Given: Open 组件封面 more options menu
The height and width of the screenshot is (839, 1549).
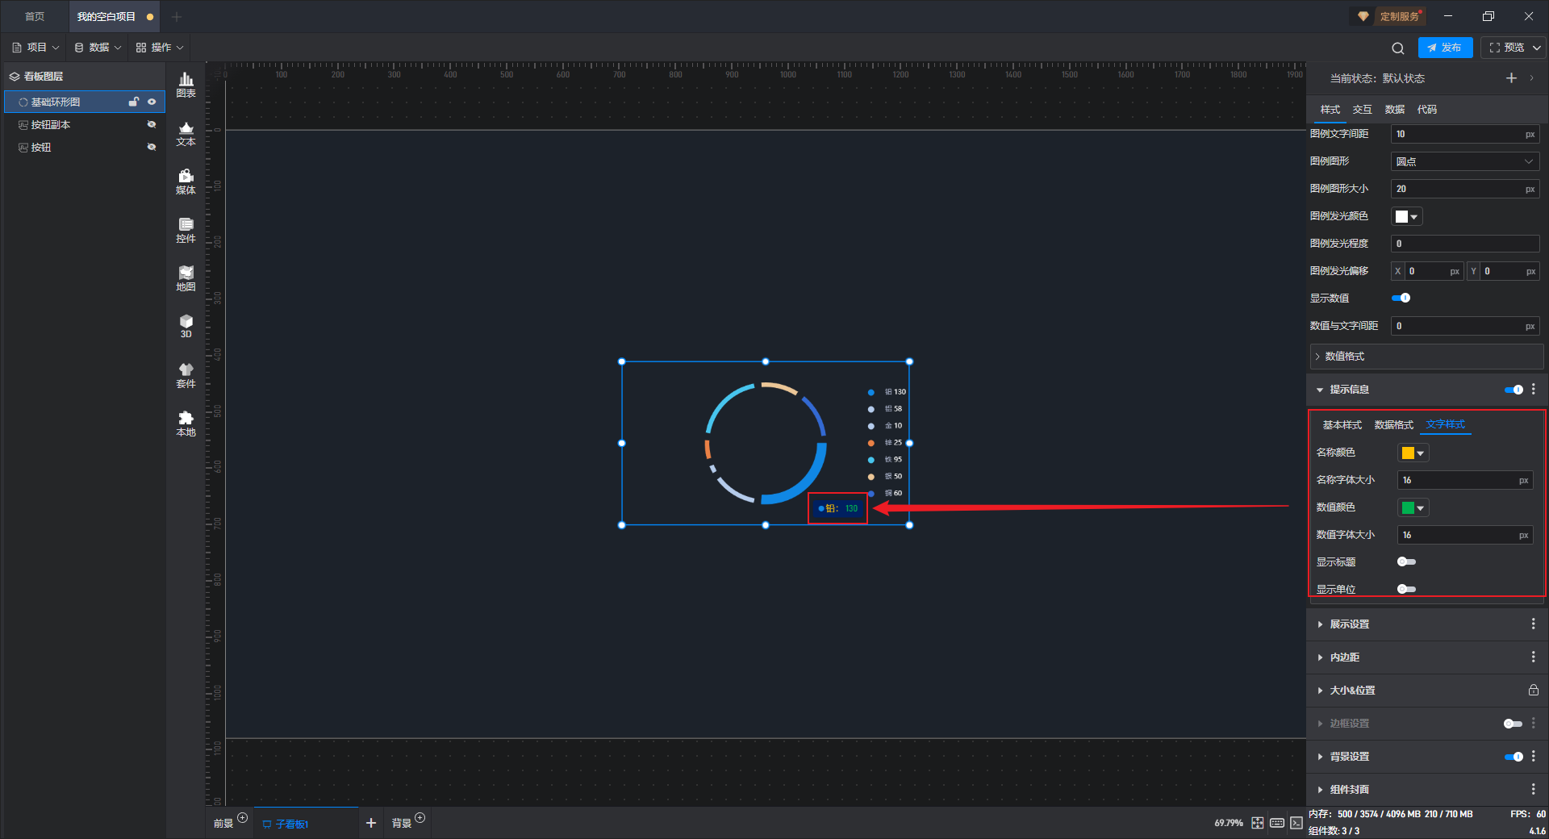Looking at the screenshot, I should pos(1534,790).
